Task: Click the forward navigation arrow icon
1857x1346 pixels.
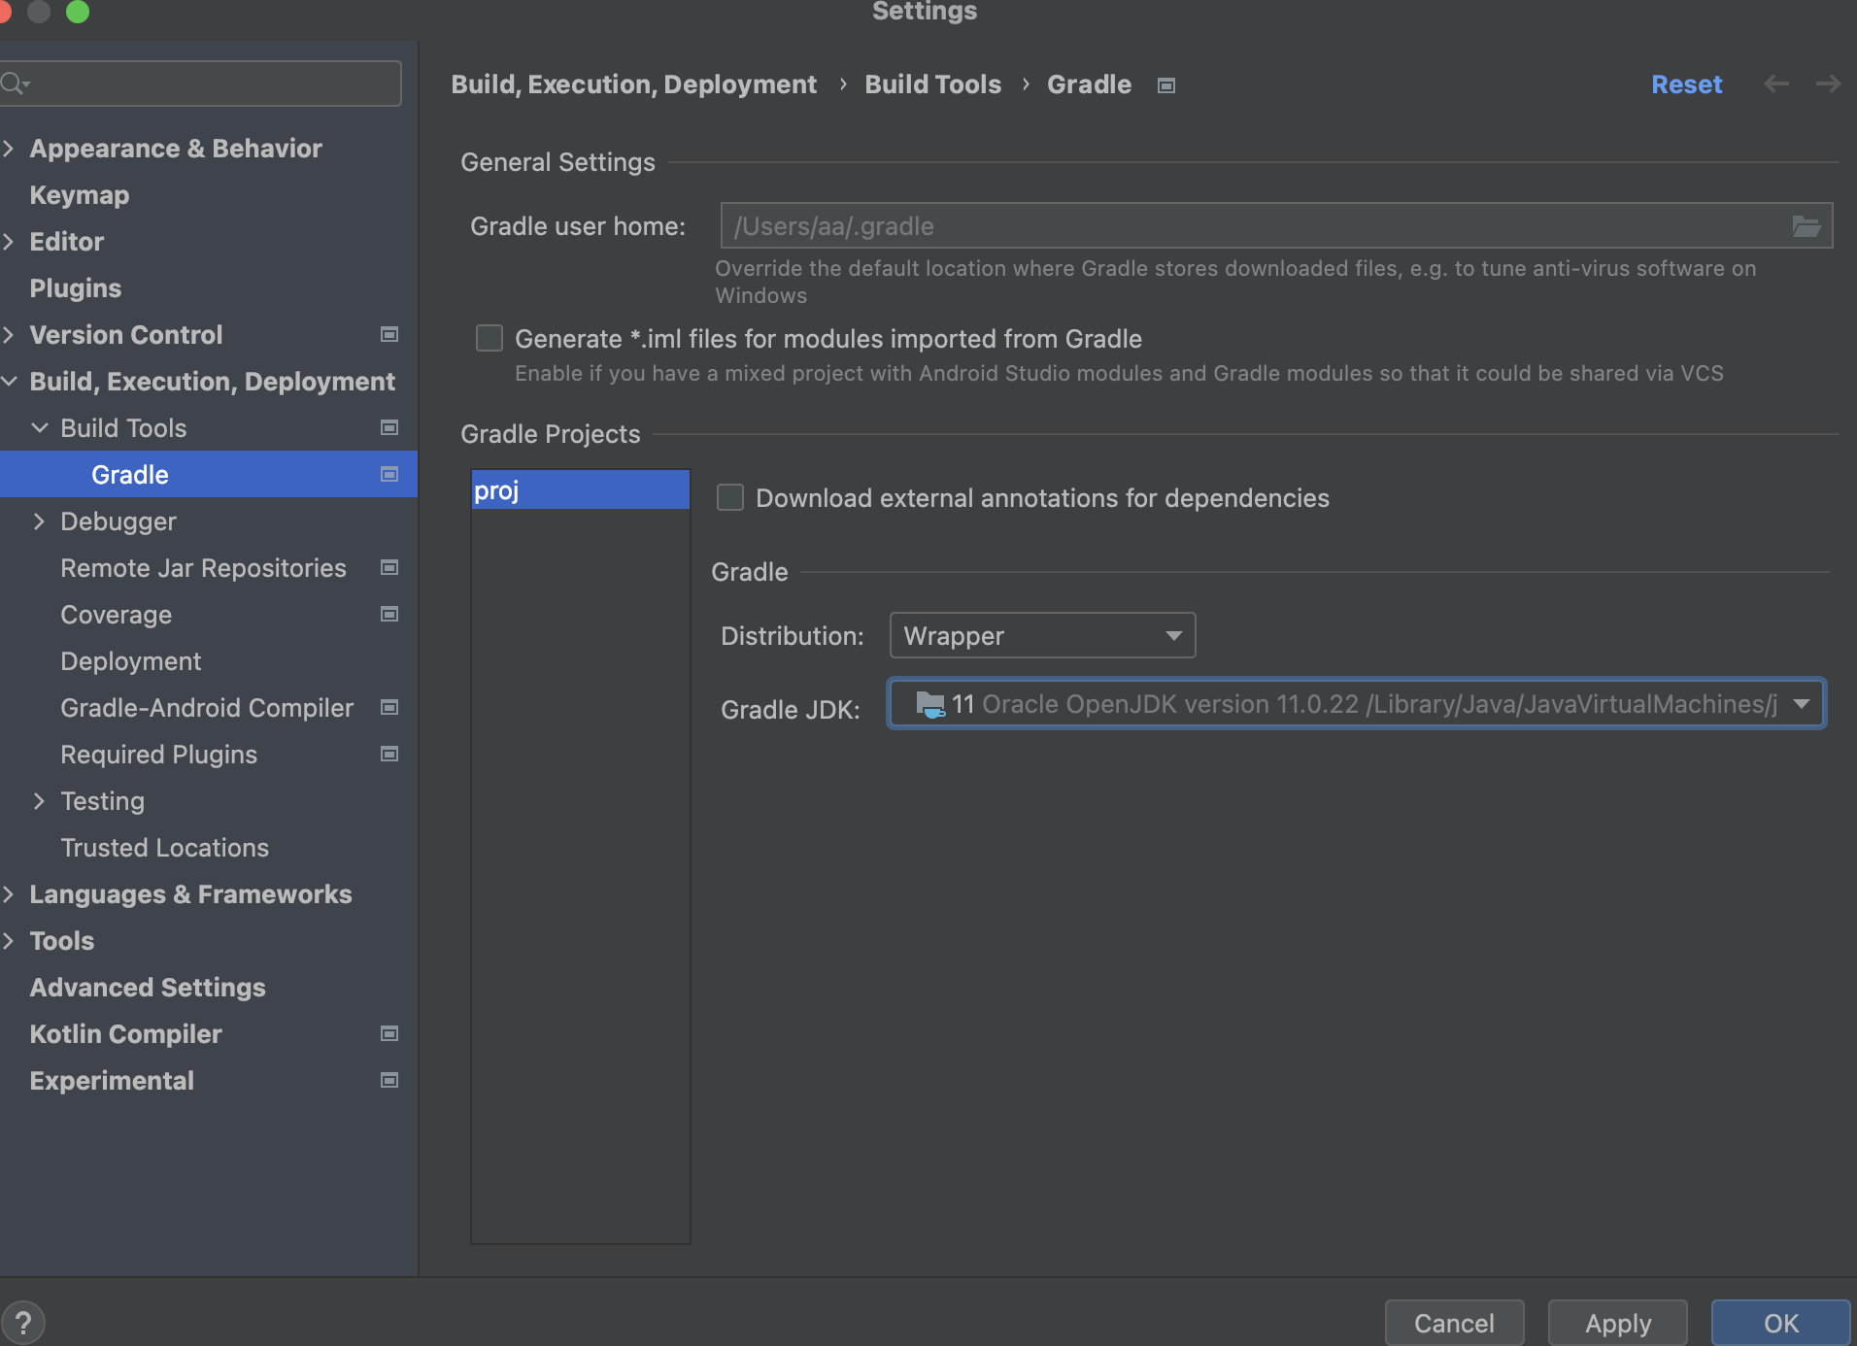Action: click(1828, 84)
